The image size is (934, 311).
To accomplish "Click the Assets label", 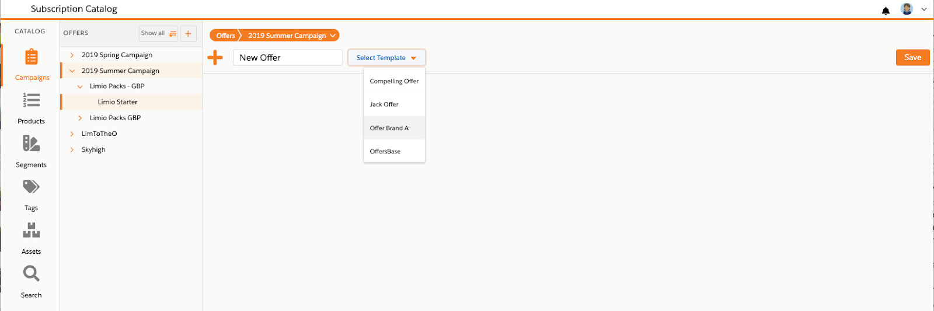I will coord(32,251).
